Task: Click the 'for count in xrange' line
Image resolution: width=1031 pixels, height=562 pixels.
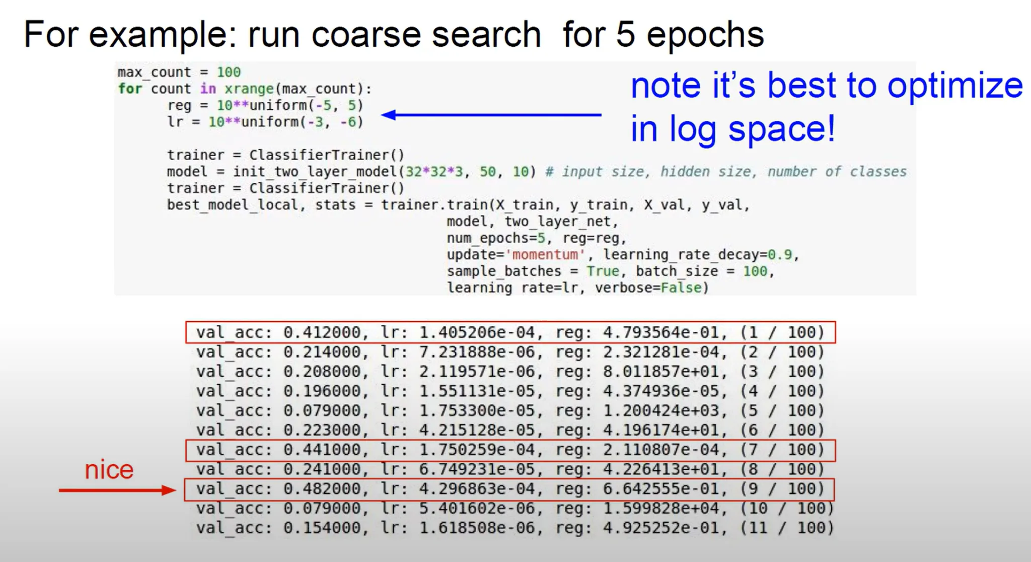Action: 245,89
